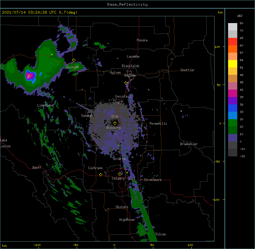Click the RedDeer city label
Screen dimensions: 255x249
(x=130, y=75)
